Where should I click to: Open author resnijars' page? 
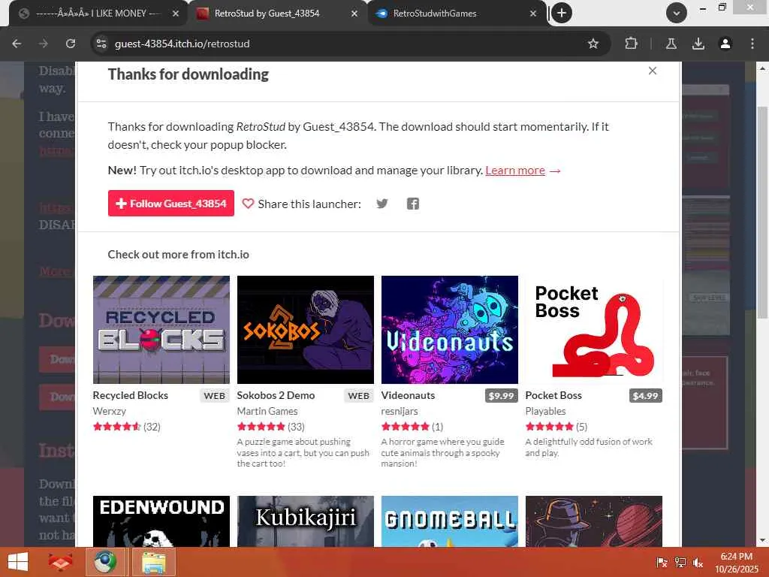pos(400,411)
